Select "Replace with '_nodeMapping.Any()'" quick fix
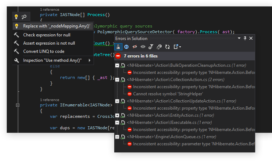 coord(56,26)
